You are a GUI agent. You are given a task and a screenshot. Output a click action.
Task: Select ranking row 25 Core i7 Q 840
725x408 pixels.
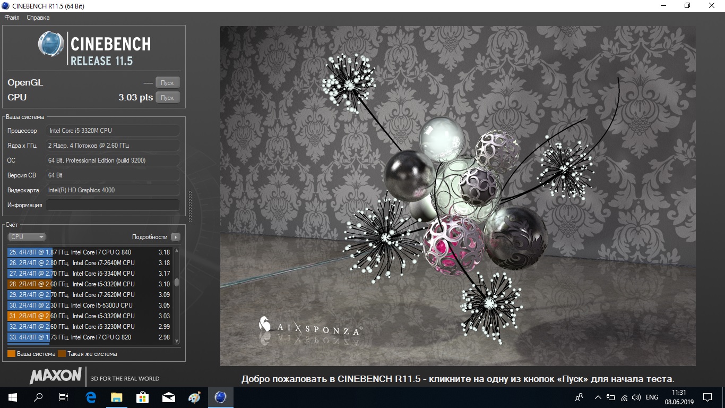pyautogui.click(x=90, y=252)
